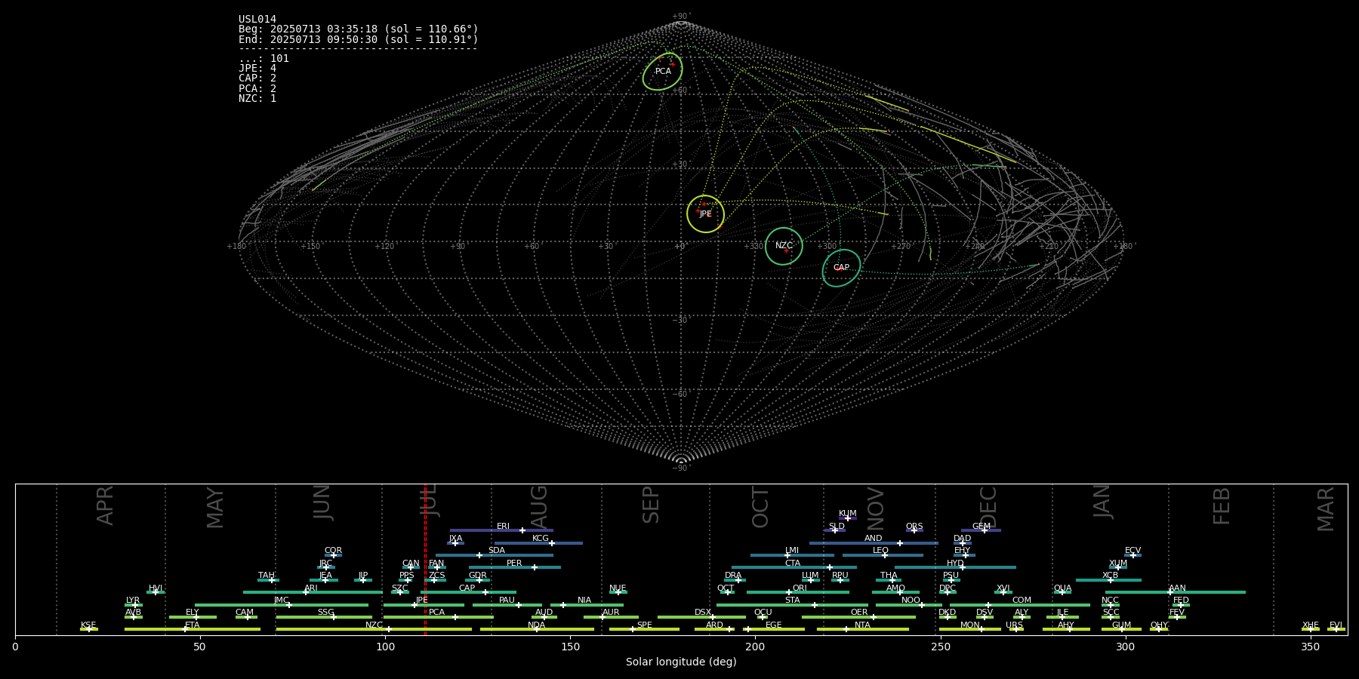Click the SPE shower bar in timeline

pyautogui.click(x=644, y=629)
